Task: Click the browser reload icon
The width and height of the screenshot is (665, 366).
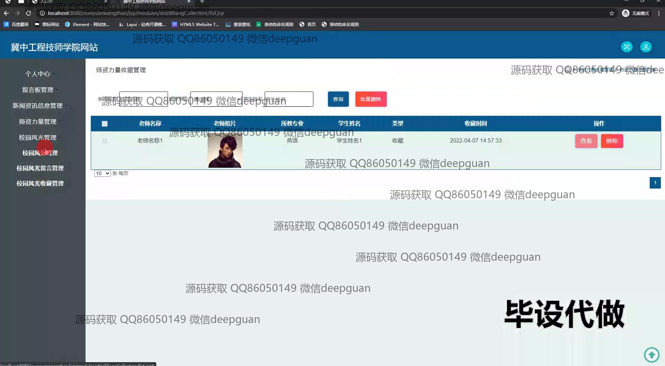Action: 29,13
